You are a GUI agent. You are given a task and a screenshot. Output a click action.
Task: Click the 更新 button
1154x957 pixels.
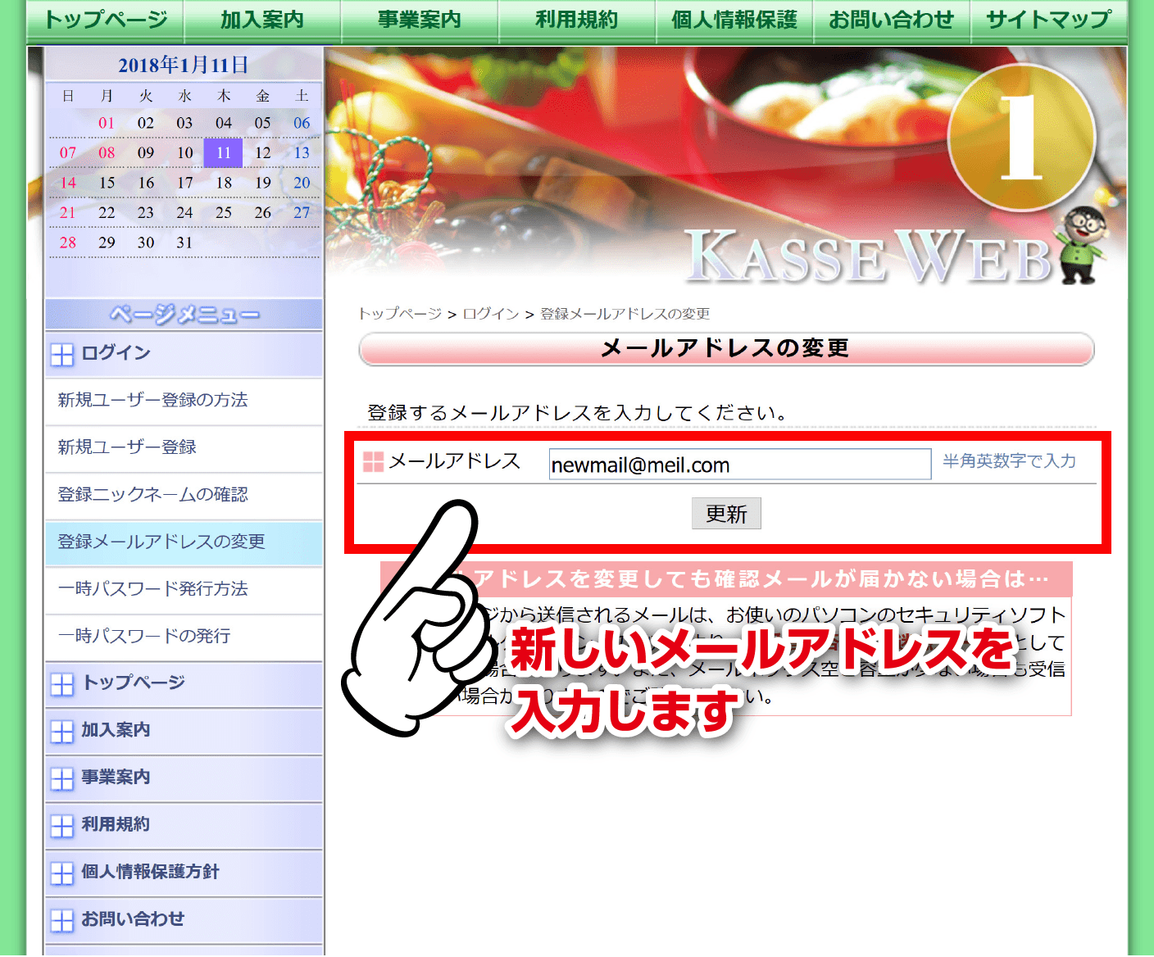point(726,514)
